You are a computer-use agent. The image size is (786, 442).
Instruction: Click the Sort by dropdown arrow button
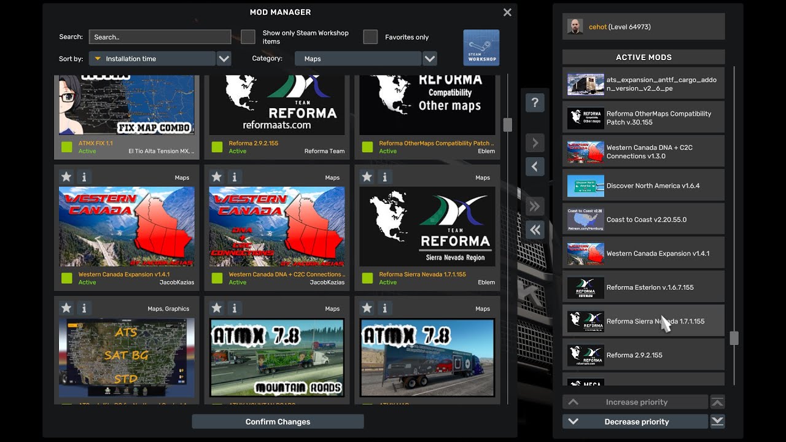tap(224, 59)
